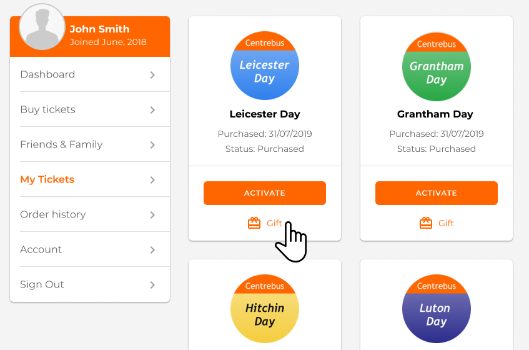The height and width of the screenshot is (350, 529).
Task: Open the My Tickets menu item
Action: (x=90, y=179)
